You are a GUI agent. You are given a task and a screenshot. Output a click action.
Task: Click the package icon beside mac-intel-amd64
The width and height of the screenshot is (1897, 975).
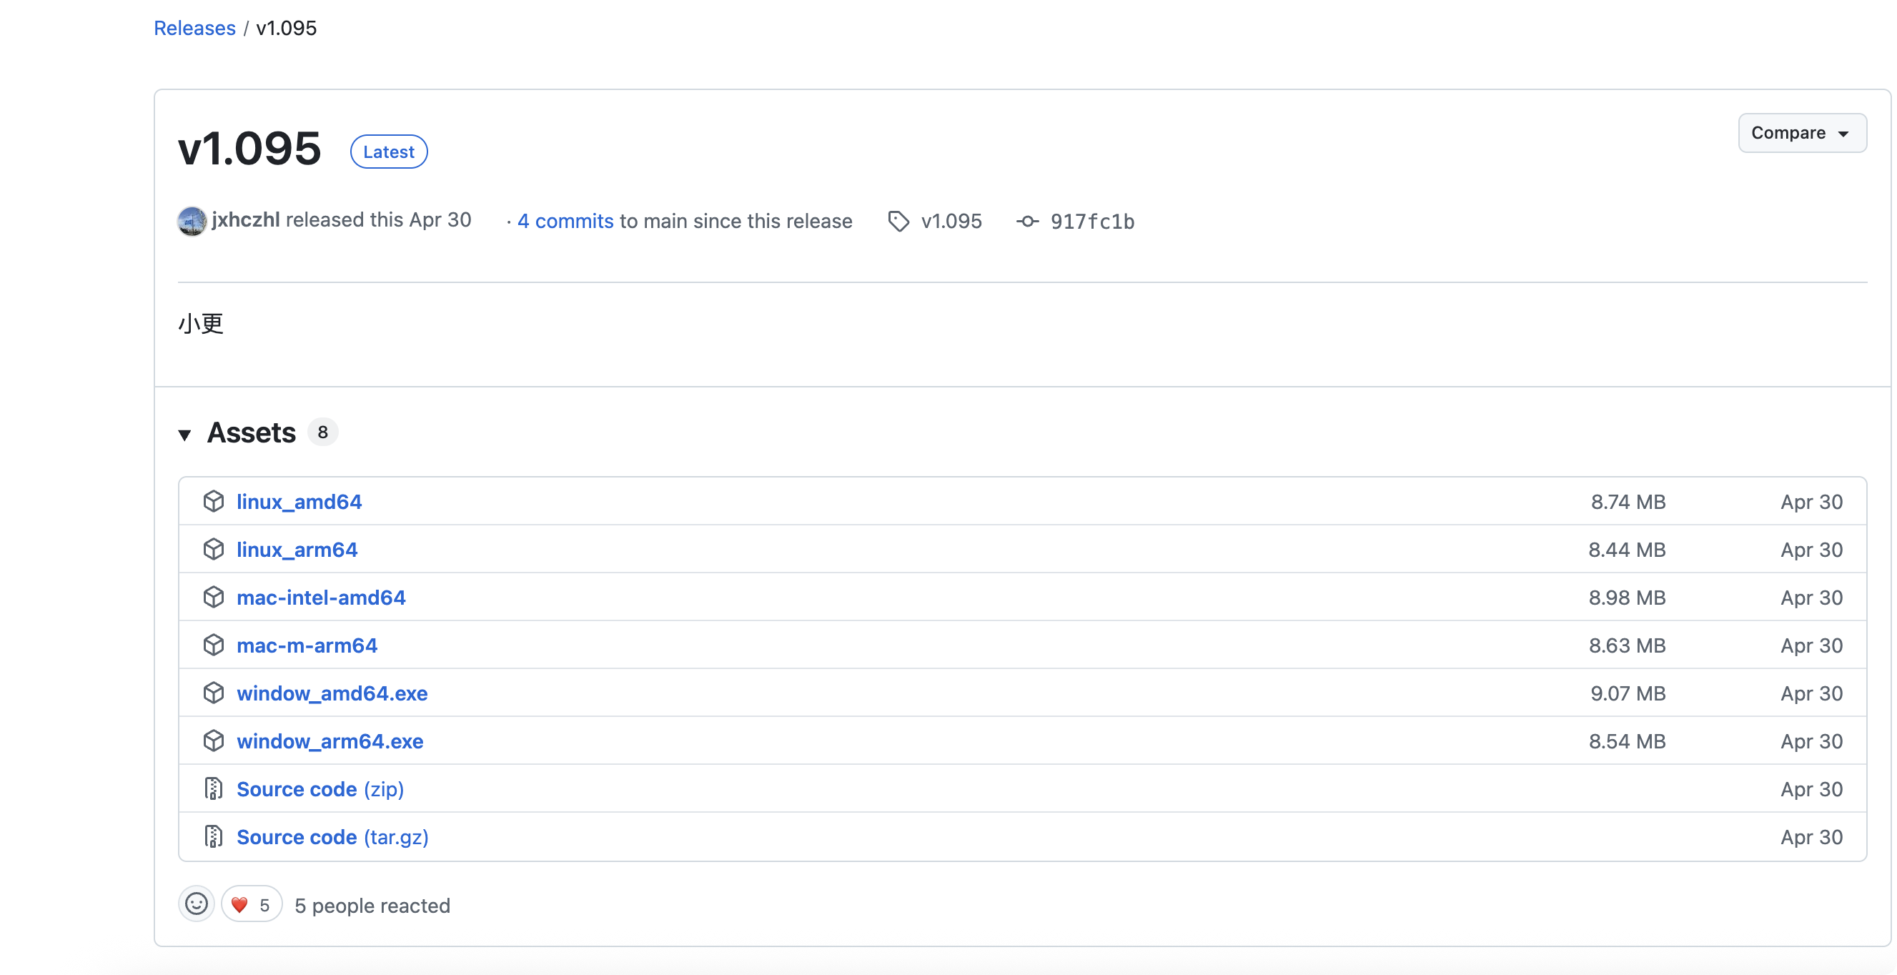[x=214, y=598]
